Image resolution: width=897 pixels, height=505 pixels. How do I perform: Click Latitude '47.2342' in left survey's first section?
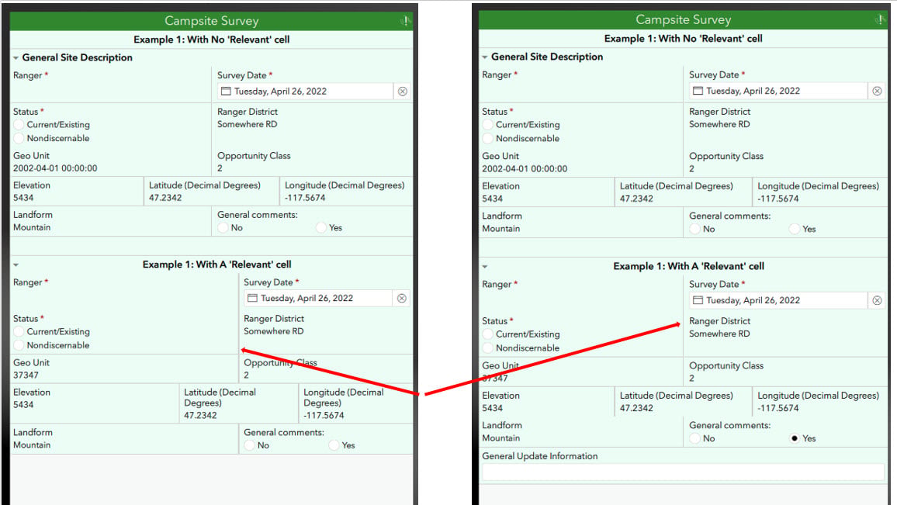[165, 198]
